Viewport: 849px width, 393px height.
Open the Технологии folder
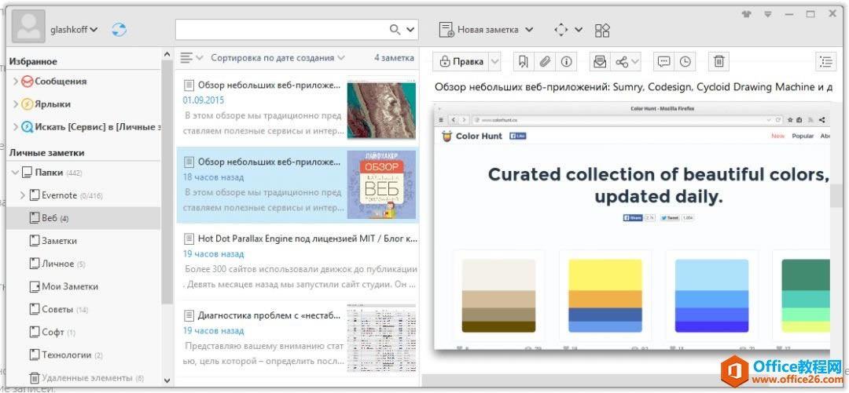(65, 355)
